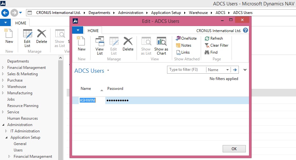Viewport: 296px width, 160px height.
Task: Click the grey forward navigation arrow
Action: tap(14, 13)
